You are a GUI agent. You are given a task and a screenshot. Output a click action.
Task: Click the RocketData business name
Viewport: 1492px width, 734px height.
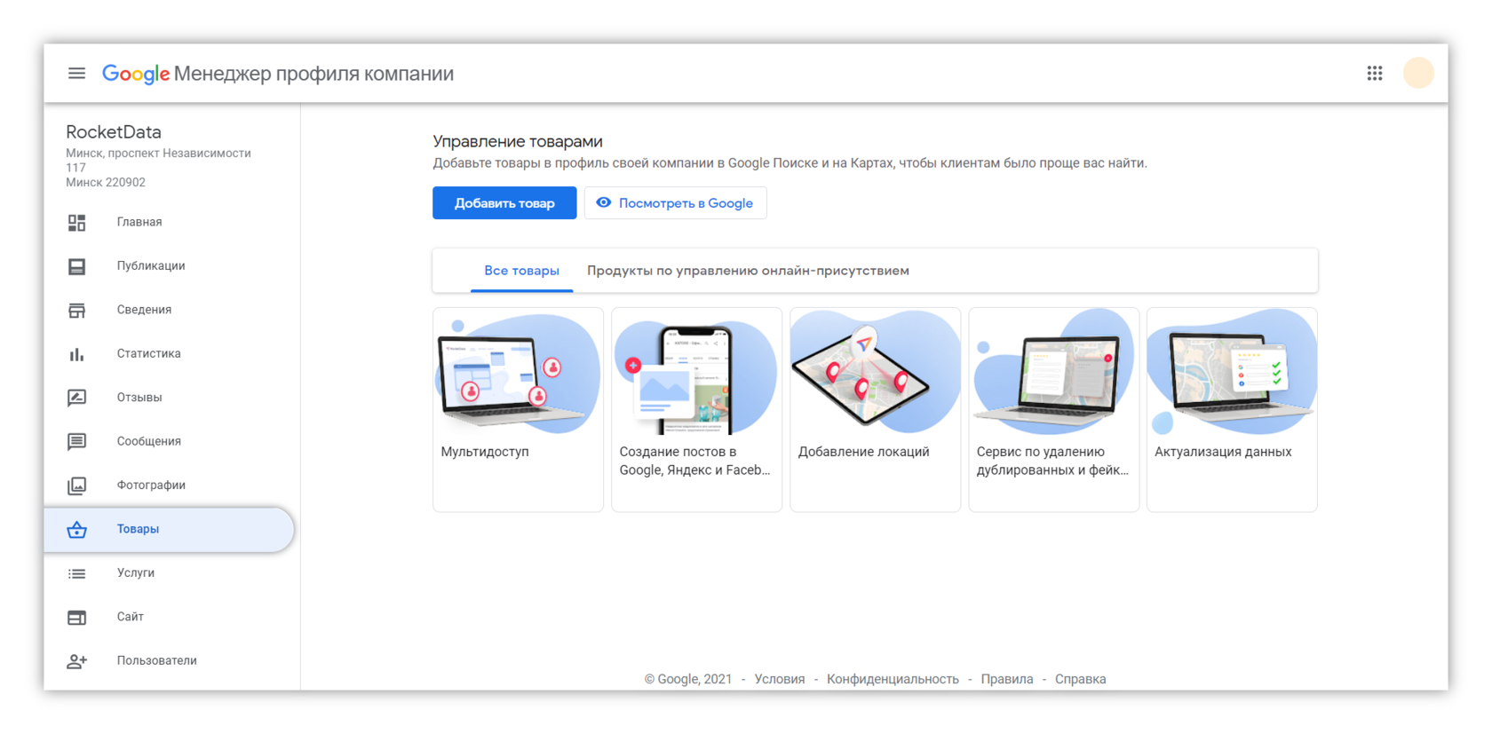click(114, 132)
